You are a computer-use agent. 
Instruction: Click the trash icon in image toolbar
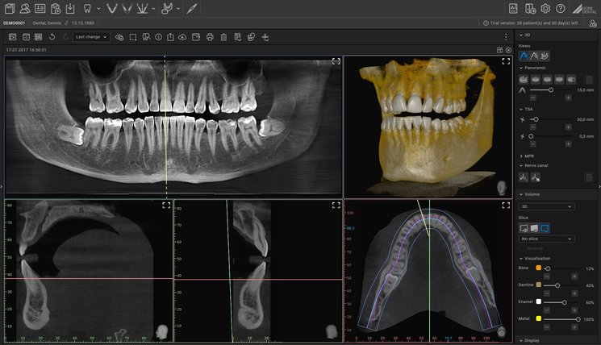point(223,37)
